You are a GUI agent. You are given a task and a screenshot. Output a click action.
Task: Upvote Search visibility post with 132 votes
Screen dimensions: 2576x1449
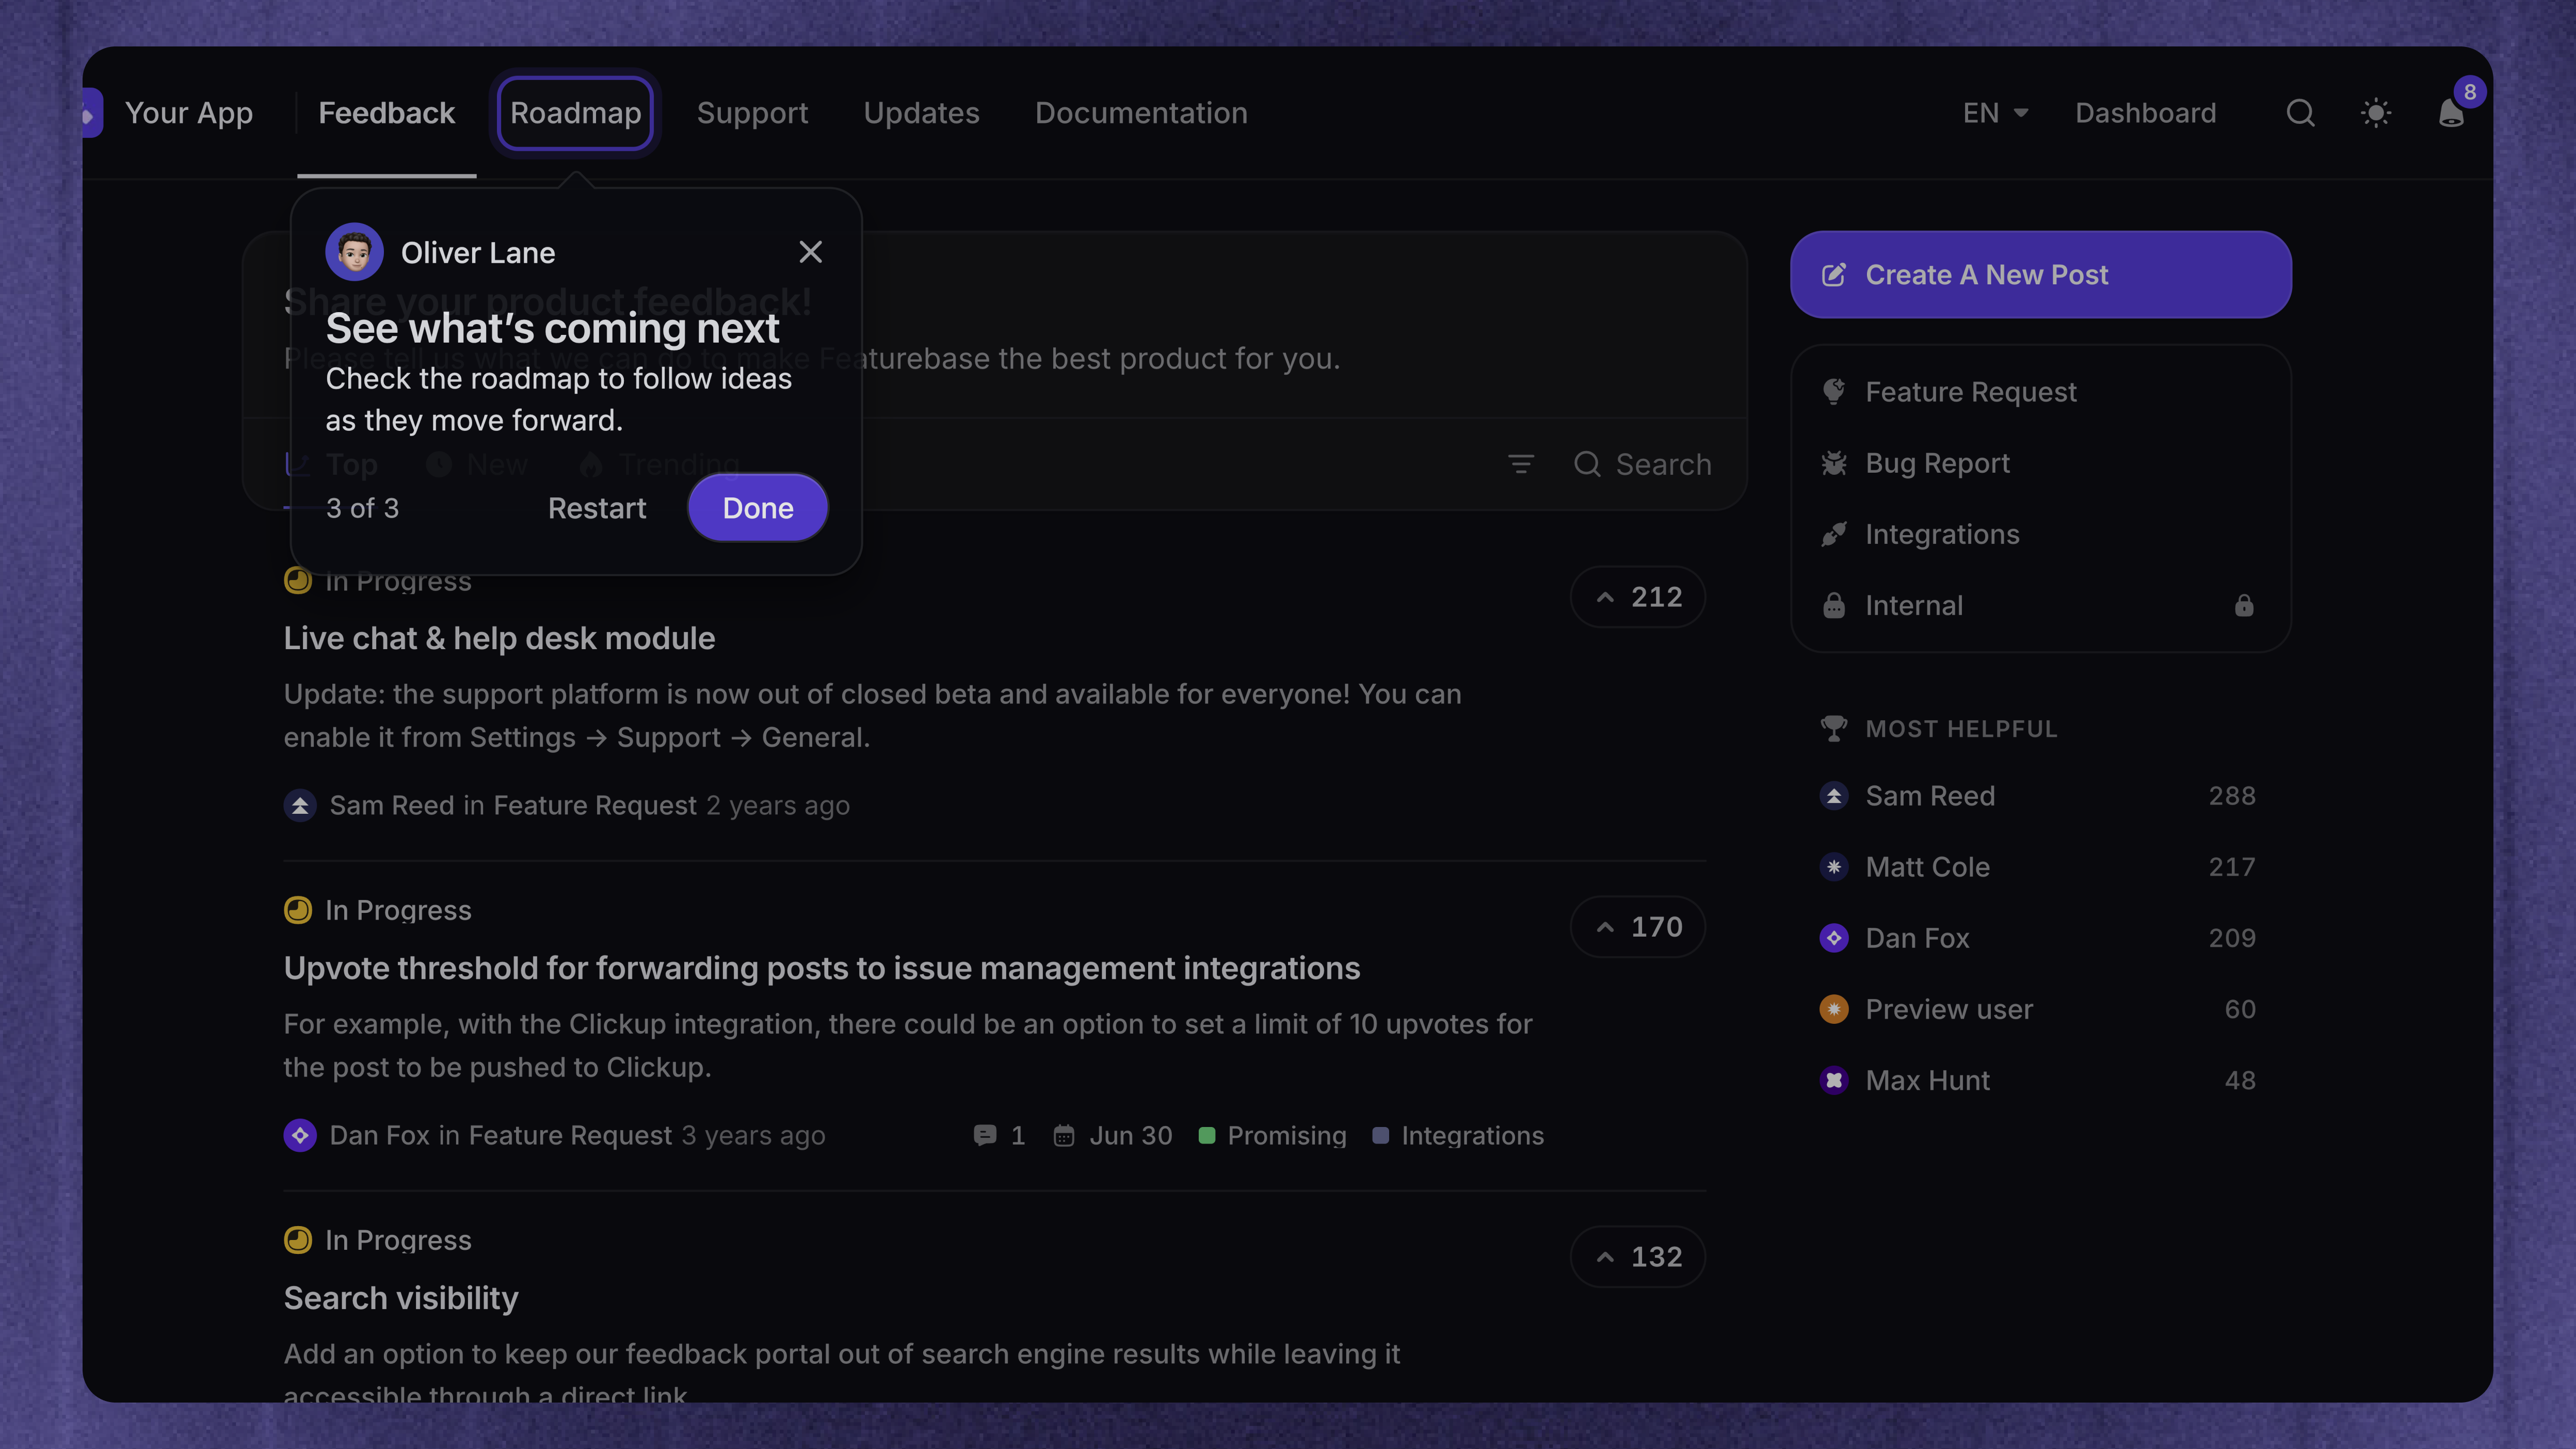click(1637, 1257)
